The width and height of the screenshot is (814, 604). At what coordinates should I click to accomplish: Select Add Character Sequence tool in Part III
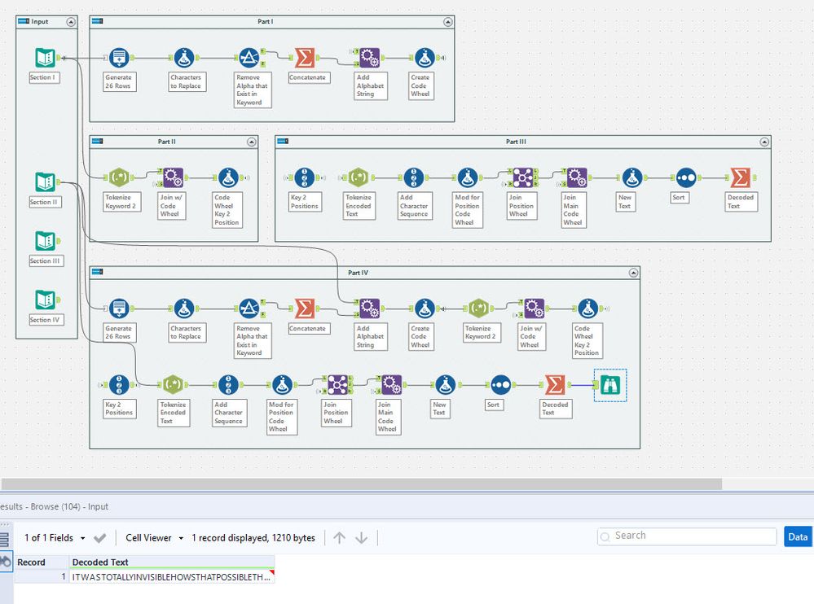[x=414, y=177]
